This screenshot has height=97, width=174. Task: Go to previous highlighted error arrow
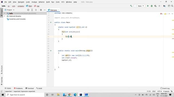(x=169, y=14)
